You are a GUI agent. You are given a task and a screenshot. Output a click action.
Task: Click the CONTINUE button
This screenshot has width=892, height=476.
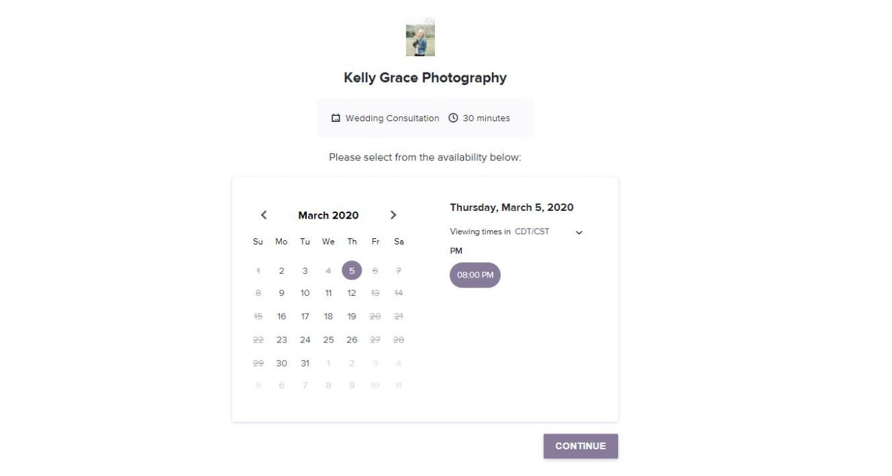pos(580,446)
